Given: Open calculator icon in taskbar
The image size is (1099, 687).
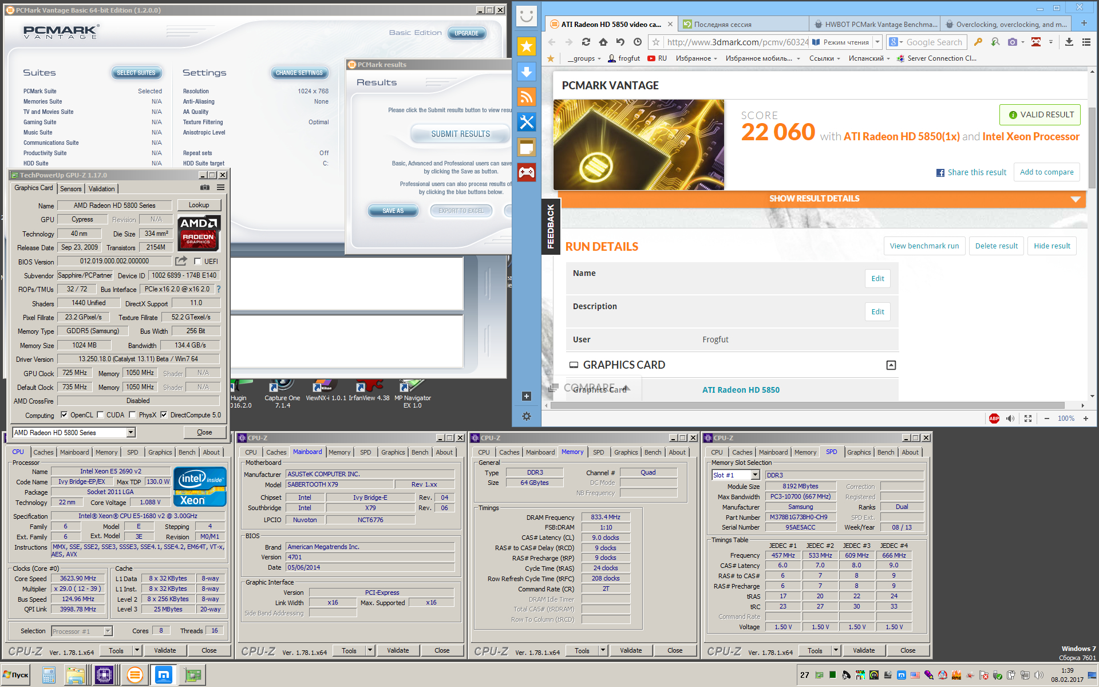Looking at the screenshot, I should [49, 675].
